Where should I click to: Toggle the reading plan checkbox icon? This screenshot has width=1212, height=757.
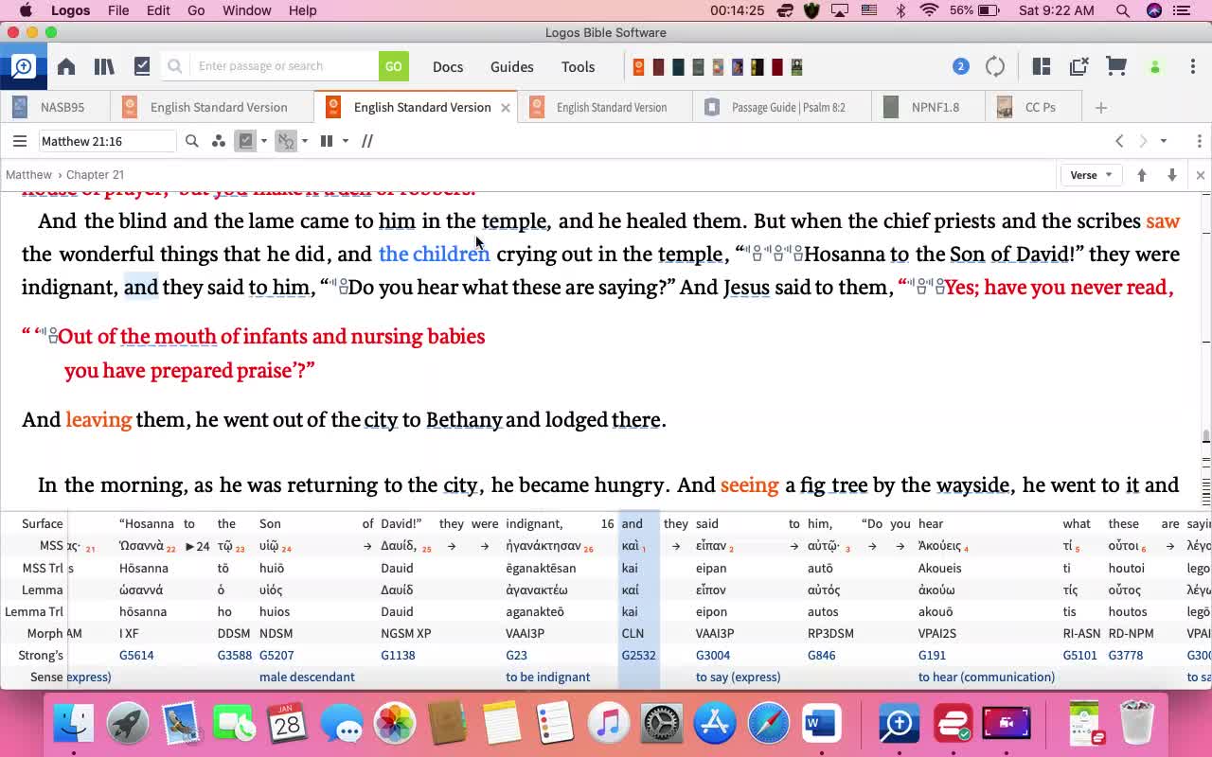click(x=246, y=141)
